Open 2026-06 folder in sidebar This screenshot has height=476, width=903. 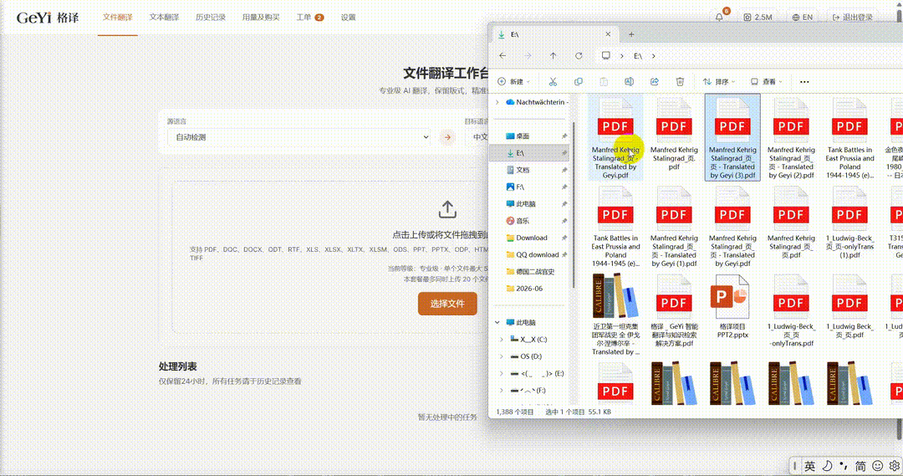[x=529, y=288]
